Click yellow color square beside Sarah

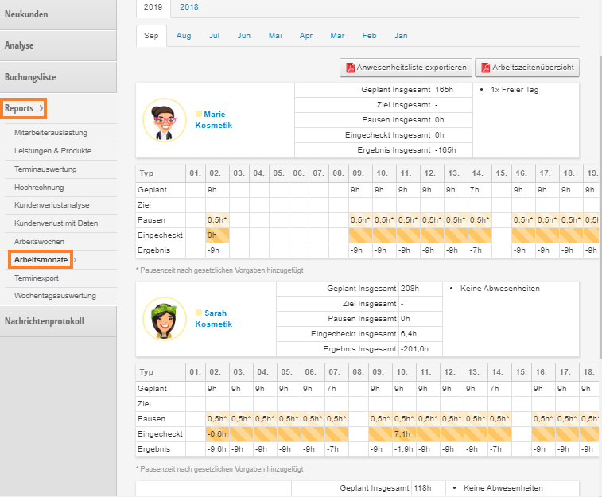pyautogui.click(x=199, y=313)
